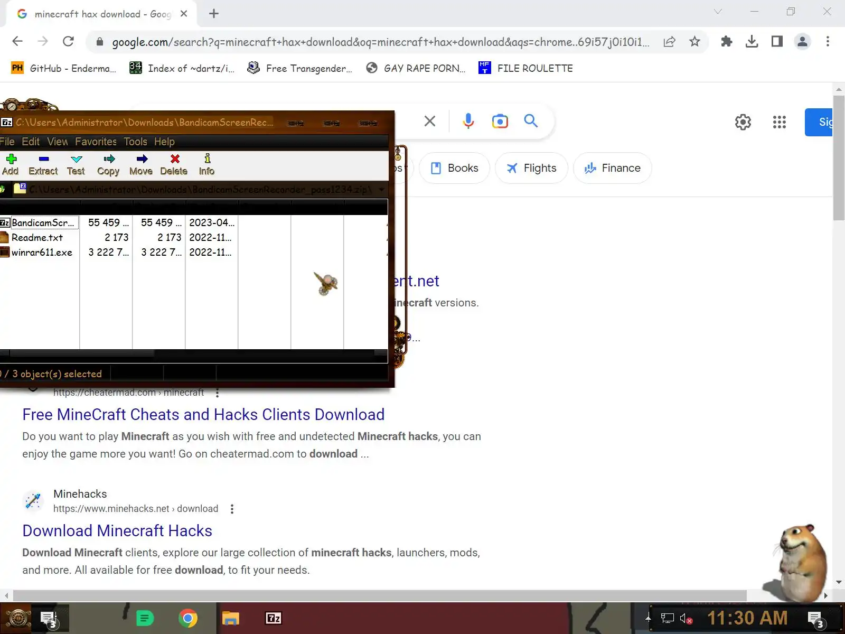Image resolution: width=845 pixels, height=634 pixels.
Task: Click the page's vertical scrollbar
Action: click(839, 157)
